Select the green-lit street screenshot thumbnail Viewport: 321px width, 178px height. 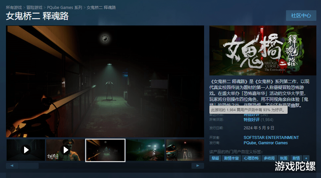point(145,150)
